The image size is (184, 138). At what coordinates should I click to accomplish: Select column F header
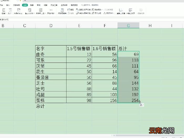(105, 25)
